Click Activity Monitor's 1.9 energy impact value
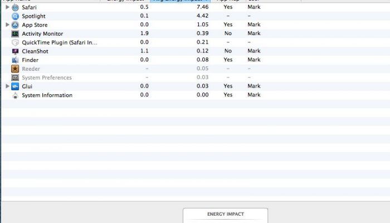This screenshot has height=223, width=390. click(144, 33)
